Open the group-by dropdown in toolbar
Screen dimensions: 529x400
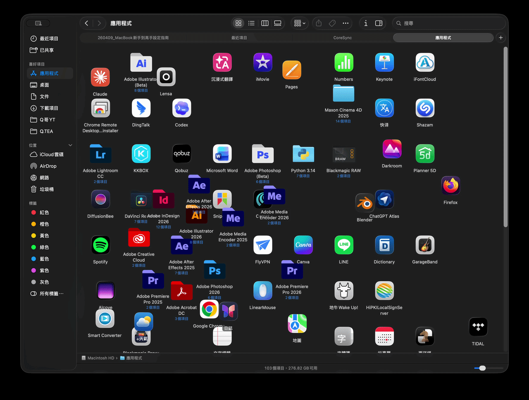tap(300, 23)
